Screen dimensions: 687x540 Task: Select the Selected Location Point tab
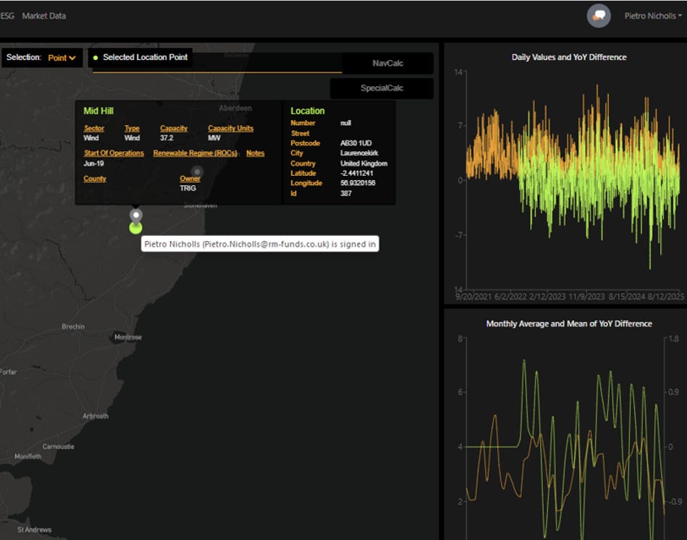(x=140, y=57)
